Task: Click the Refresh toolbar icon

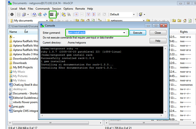Action: tap(45, 15)
